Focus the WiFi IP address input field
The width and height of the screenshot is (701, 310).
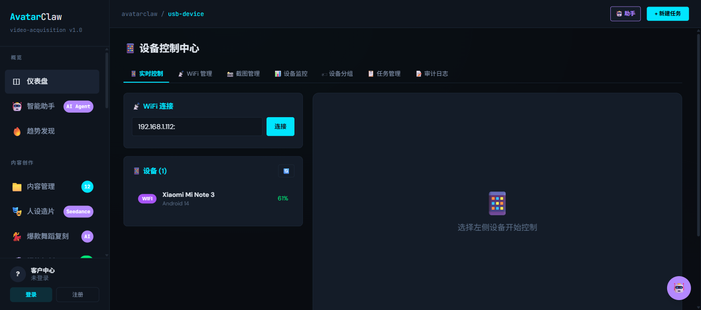[197, 127]
